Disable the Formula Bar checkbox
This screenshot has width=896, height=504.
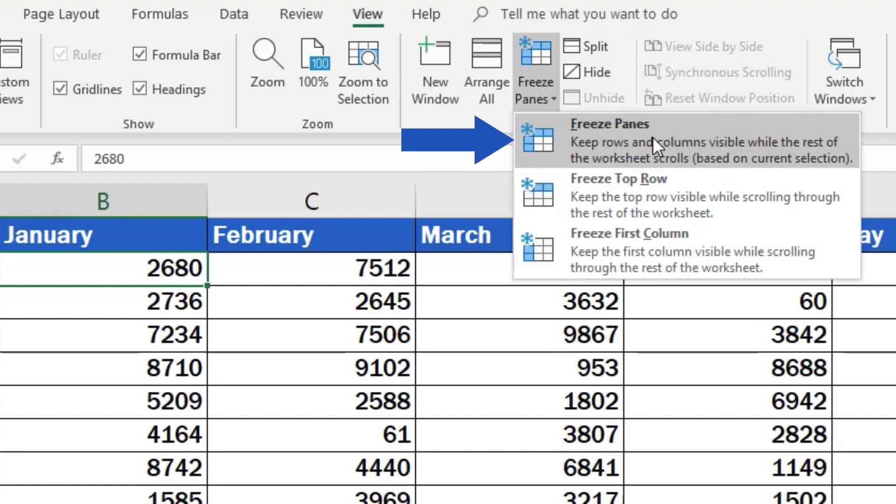(140, 54)
